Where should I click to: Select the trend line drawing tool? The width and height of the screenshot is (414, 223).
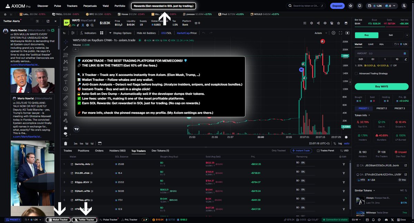tap(66, 48)
